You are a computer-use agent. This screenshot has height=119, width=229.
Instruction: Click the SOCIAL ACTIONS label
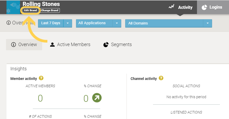186,86
